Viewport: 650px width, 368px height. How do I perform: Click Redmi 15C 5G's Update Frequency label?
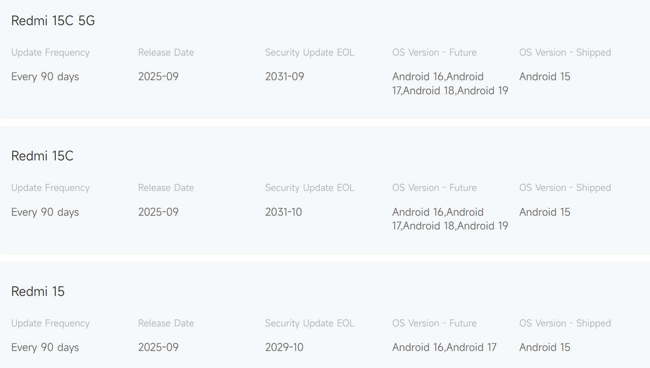point(50,52)
